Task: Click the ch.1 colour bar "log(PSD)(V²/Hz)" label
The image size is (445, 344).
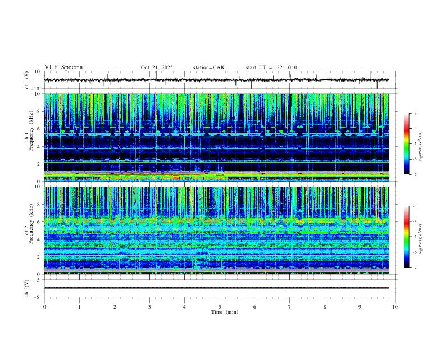Action: click(x=420, y=147)
